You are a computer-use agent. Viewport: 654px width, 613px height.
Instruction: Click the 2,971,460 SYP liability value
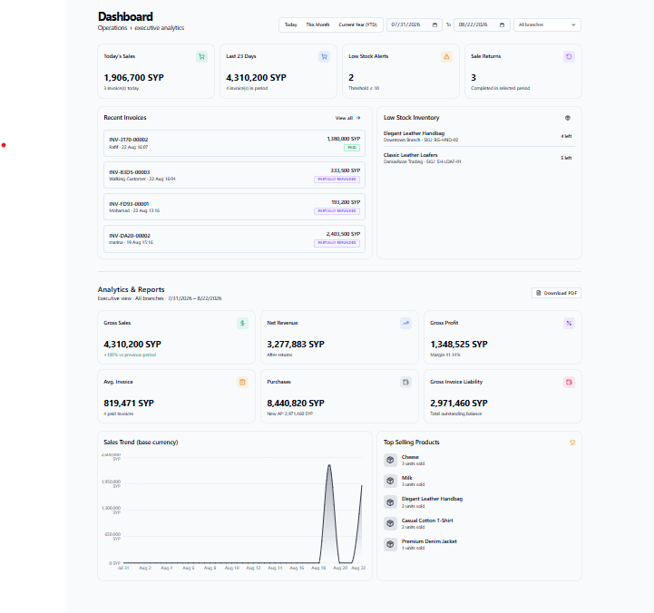pyautogui.click(x=459, y=404)
